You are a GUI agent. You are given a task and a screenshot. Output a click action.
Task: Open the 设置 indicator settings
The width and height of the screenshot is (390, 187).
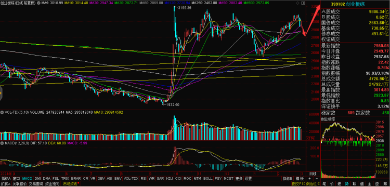coord(248,179)
